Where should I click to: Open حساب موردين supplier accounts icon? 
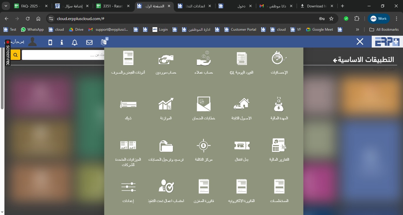(166, 59)
